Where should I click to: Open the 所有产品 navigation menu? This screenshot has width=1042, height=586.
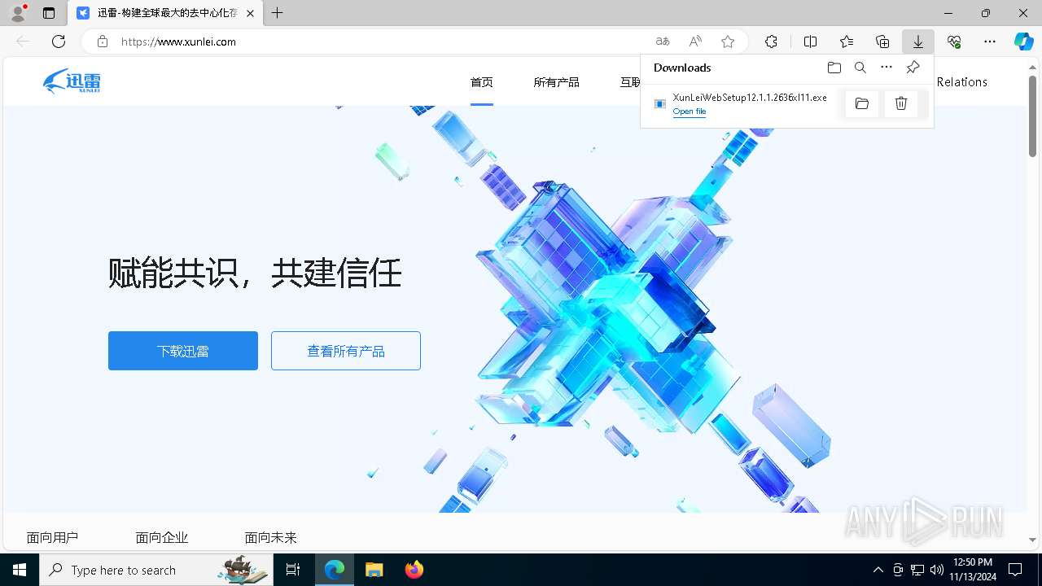point(557,82)
